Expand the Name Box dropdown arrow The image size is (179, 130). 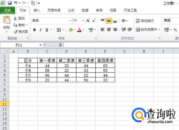tap(40, 45)
